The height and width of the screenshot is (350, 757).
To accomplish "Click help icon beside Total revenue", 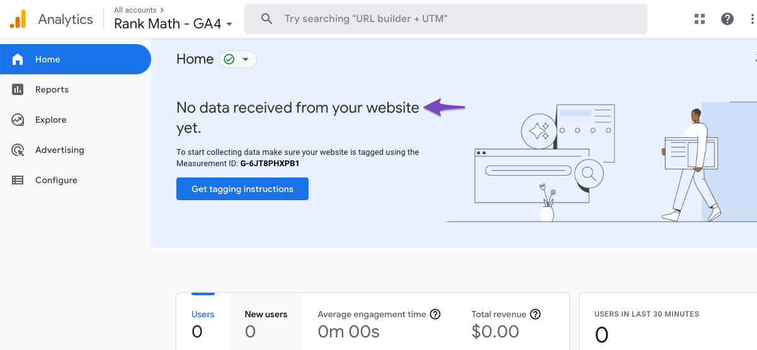I will 535,314.
